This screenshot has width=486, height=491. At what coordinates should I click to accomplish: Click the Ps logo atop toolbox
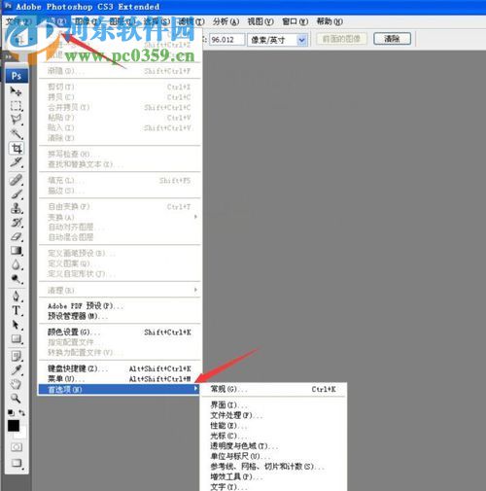[x=17, y=76]
